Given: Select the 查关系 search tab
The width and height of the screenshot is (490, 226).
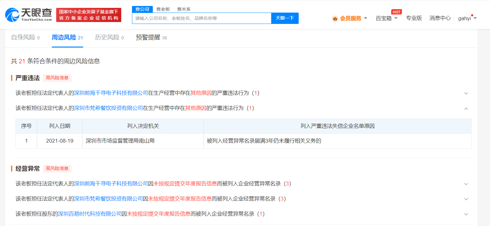Looking at the screenshot, I should click(184, 9).
